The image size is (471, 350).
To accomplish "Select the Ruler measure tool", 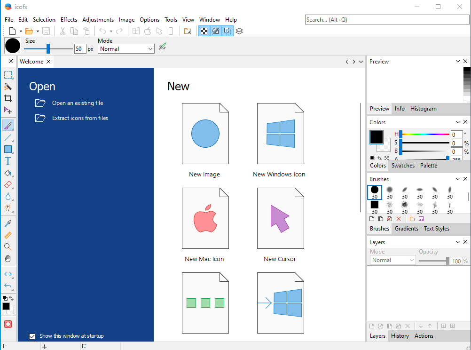I will click(8, 235).
